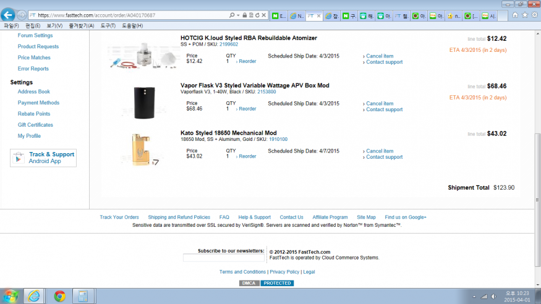The width and height of the screenshot is (541, 304).
Task: Open the IE tools gear icon
Action: tap(534, 15)
